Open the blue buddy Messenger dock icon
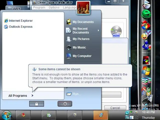 [x=146, y=45]
